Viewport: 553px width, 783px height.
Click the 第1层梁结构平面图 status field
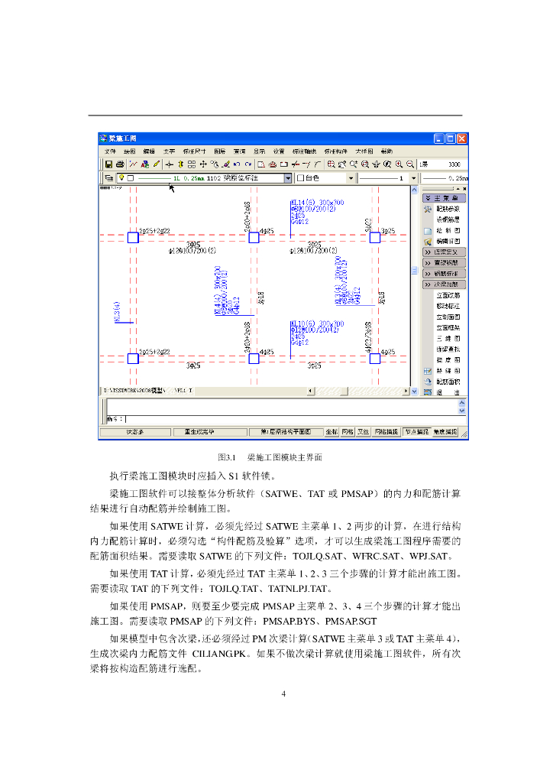[x=286, y=432]
